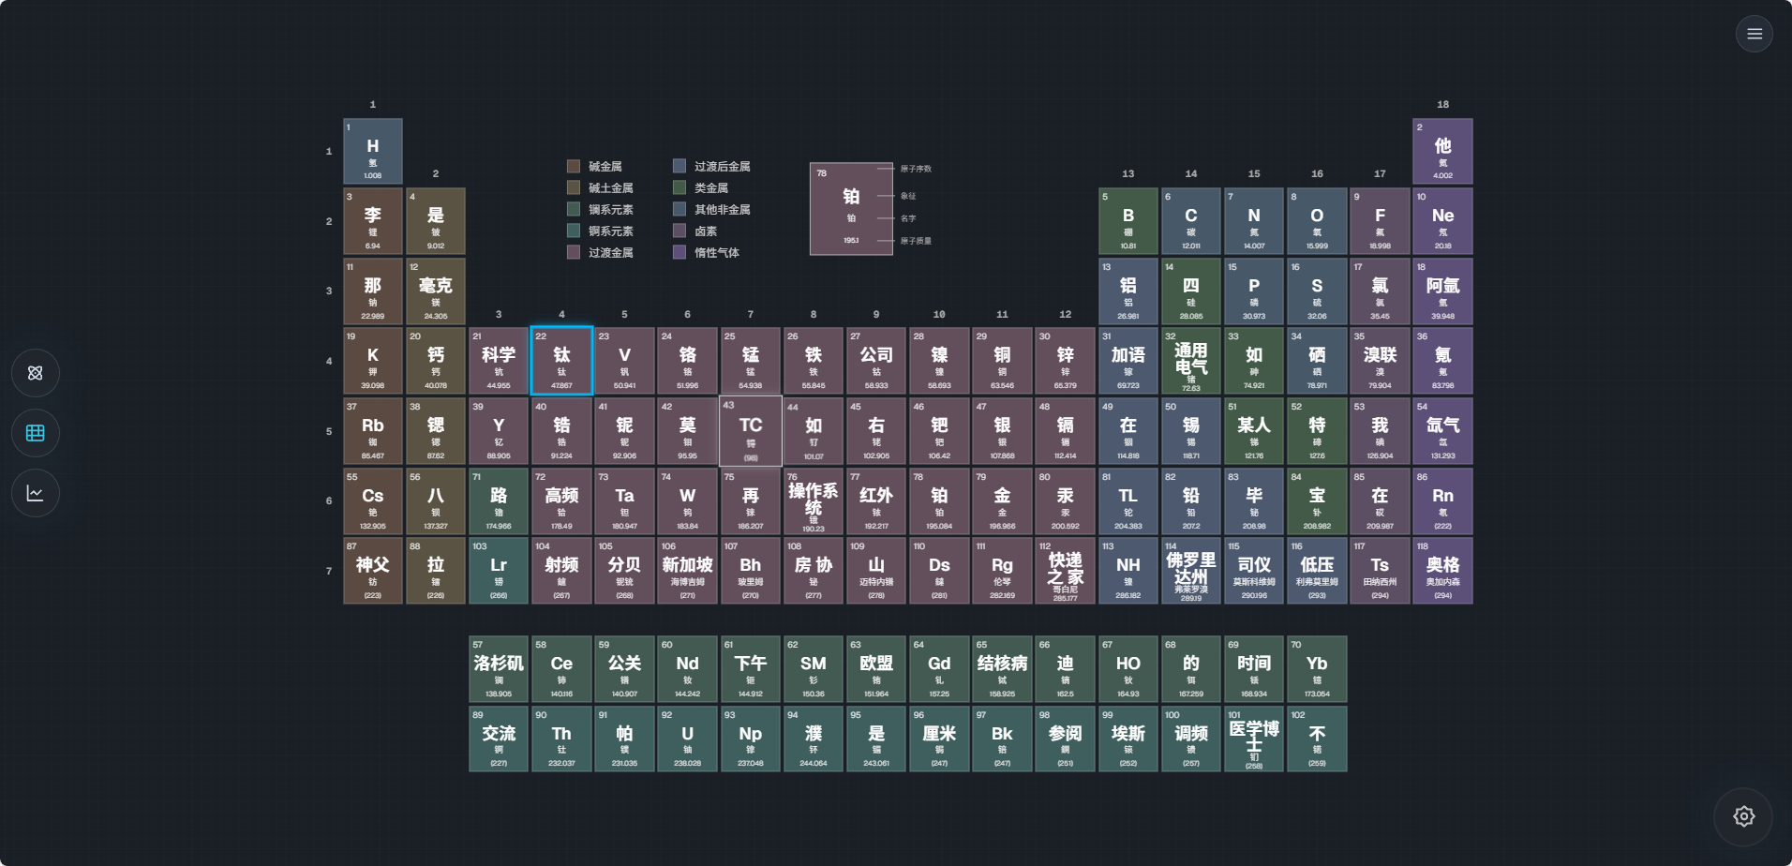1792x866 pixels.
Task: Open settings via the gear icon
Action: click(1743, 816)
